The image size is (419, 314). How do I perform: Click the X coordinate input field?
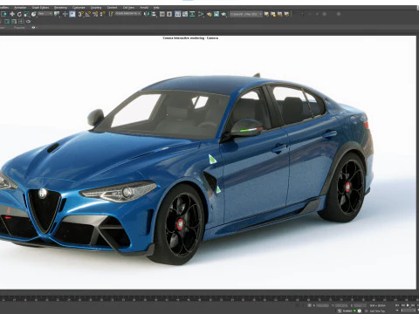tap(322, 305)
